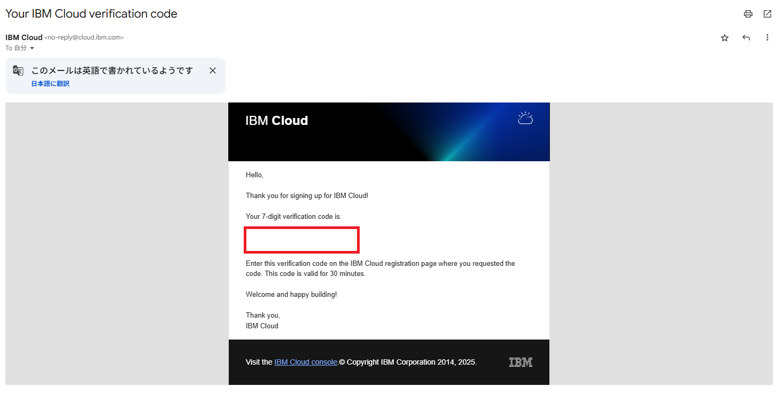Viewport: 776px width, 402px height.
Task: Click the reply arrow icon
Action: click(x=746, y=38)
